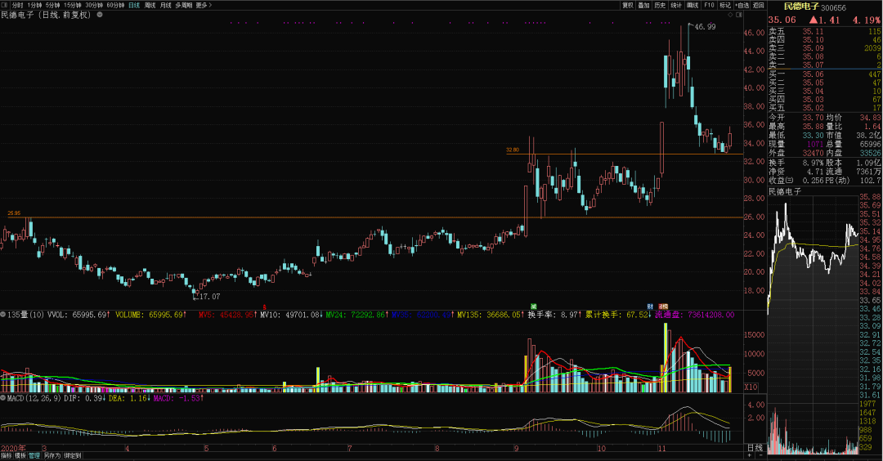Screen dimensions: 883x461
Task: Click the 叠加 overlay button
Action: 643,5
